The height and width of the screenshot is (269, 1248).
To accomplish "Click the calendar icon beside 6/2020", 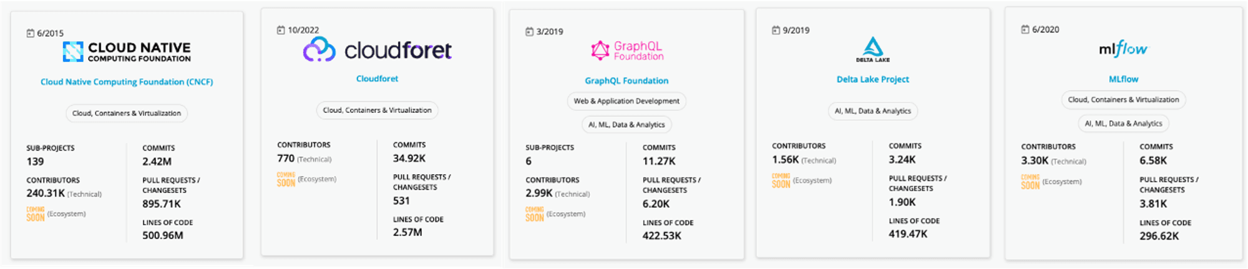I will click(x=1025, y=29).
